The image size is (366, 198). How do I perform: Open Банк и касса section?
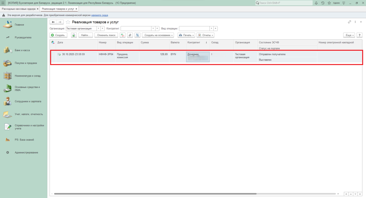click(x=22, y=50)
